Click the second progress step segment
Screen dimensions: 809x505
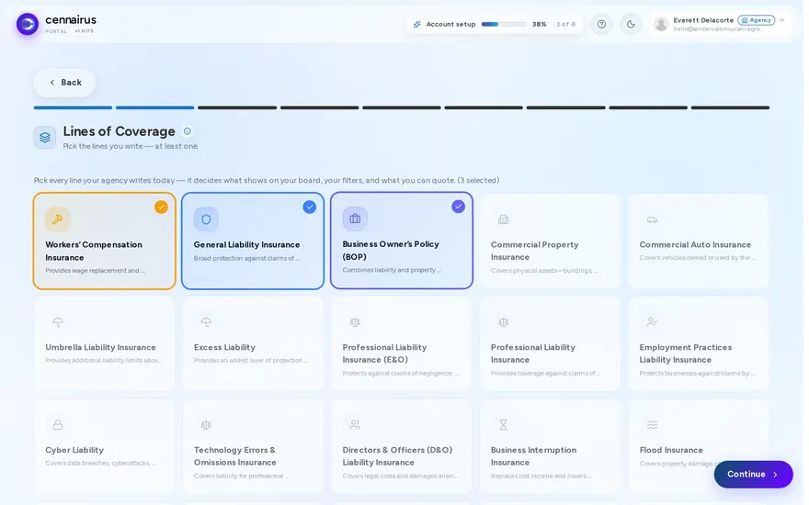coord(155,108)
